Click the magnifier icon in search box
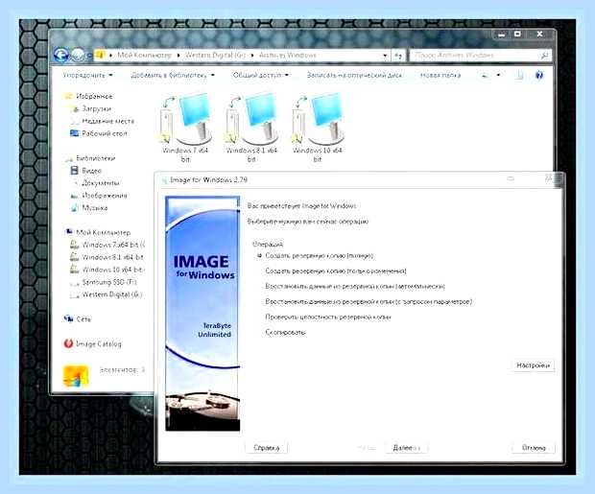Viewport: 595px width, 494px height. coord(544,56)
